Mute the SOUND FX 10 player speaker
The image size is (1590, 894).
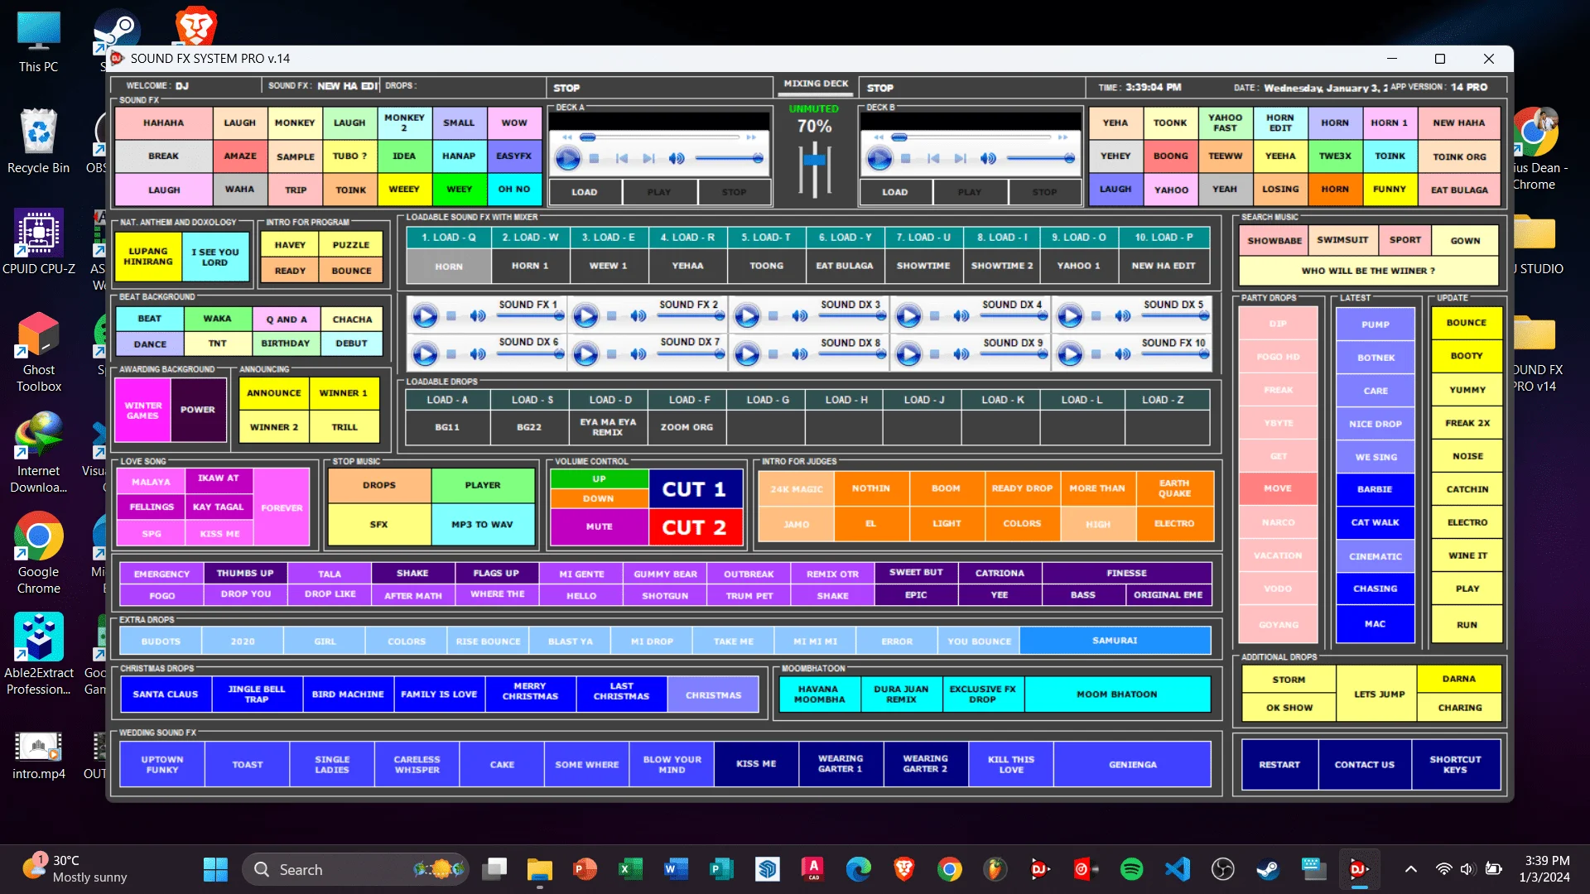(1123, 354)
